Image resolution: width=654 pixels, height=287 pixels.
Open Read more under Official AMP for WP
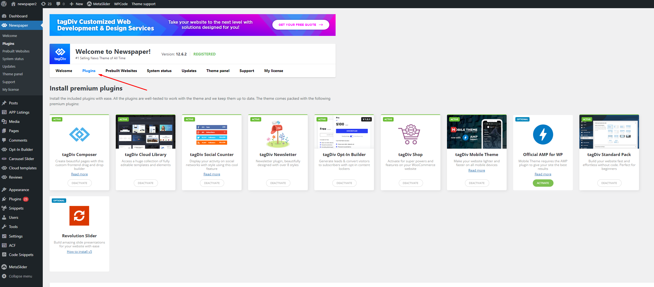pos(543,174)
